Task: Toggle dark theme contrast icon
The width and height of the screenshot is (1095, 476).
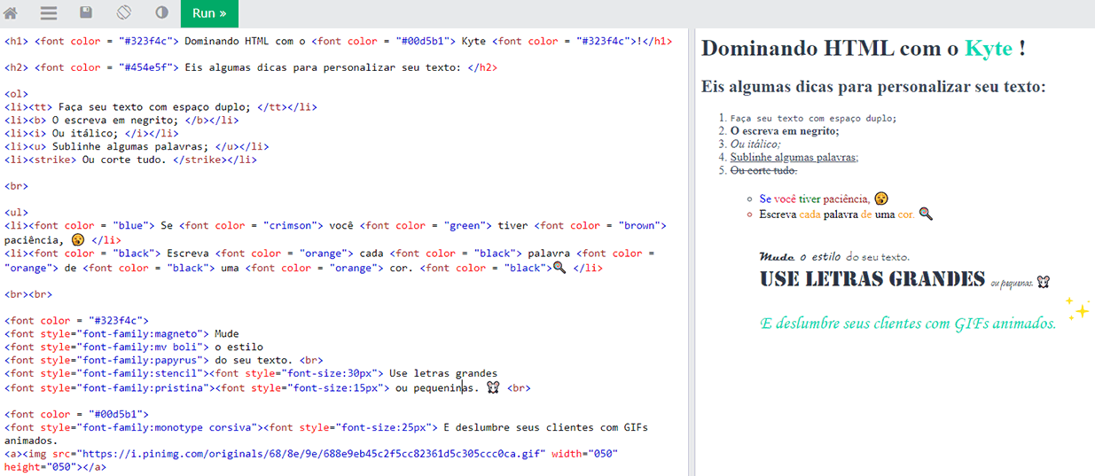Action: click(162, 13)
